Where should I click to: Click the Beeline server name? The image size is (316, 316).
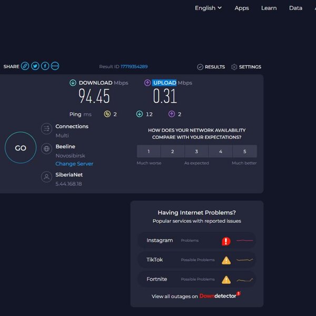[x=65, y=146]
